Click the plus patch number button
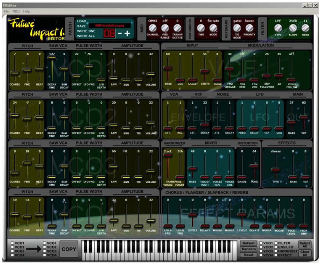The height and width of the screenshot is (264, 320). [127, 34]
